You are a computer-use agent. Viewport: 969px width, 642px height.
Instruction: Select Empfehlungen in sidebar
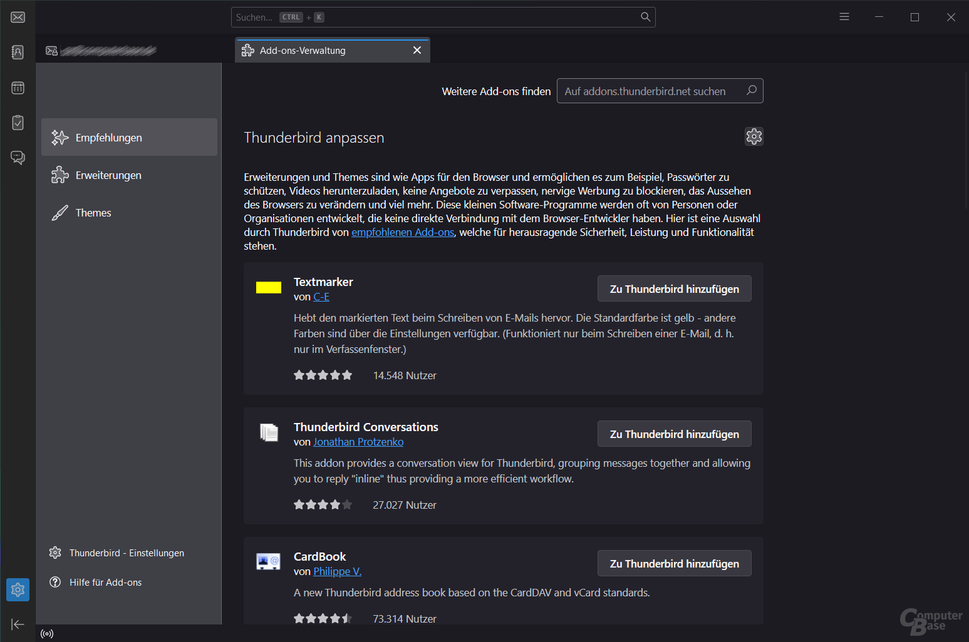(x=129, y=137)
